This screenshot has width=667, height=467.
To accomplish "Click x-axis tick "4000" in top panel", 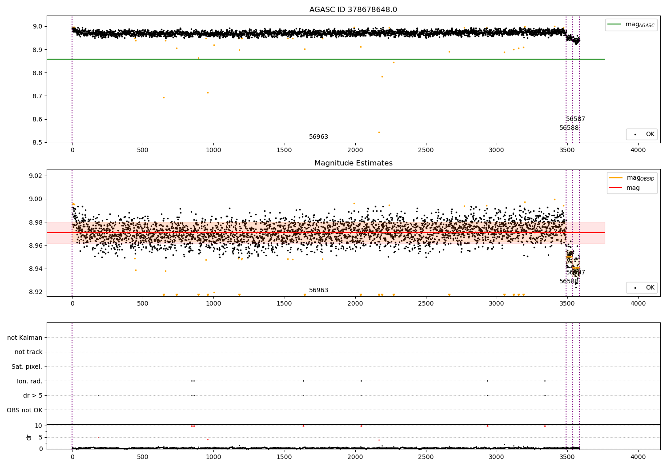I will click(638, 150).
